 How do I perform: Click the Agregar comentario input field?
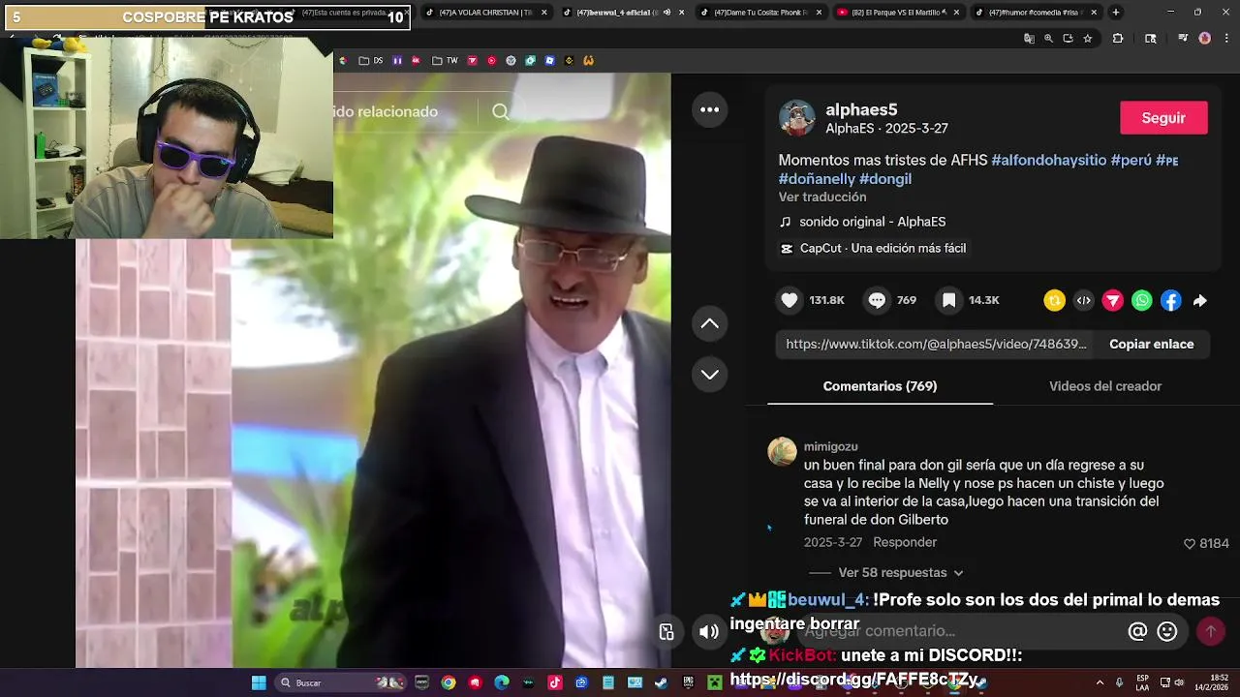[x=959, y=631]
